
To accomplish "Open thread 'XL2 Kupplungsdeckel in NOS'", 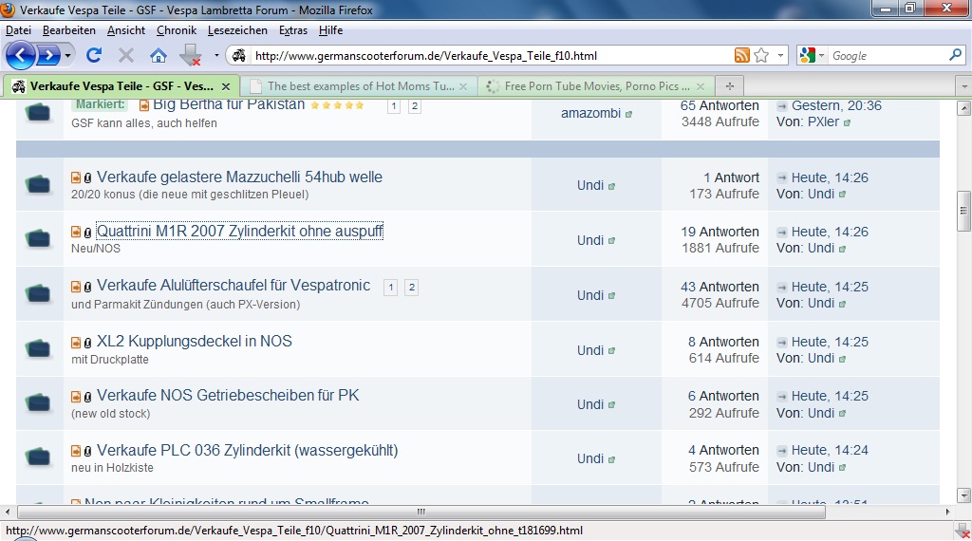I will point(194,342).
